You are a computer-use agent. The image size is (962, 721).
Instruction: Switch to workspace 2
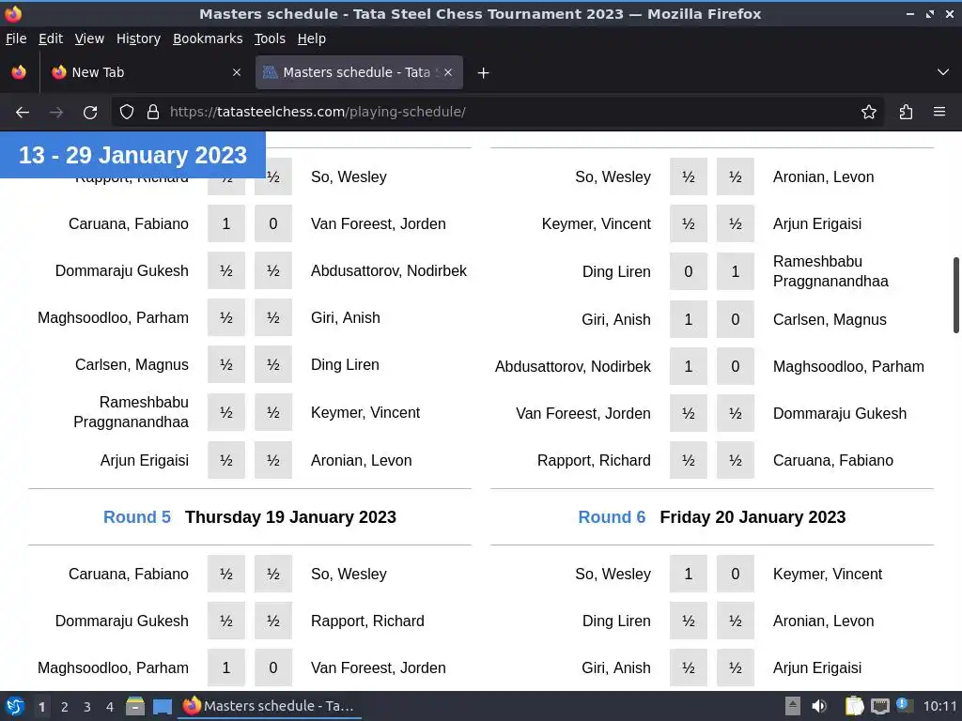click(65, 707)
